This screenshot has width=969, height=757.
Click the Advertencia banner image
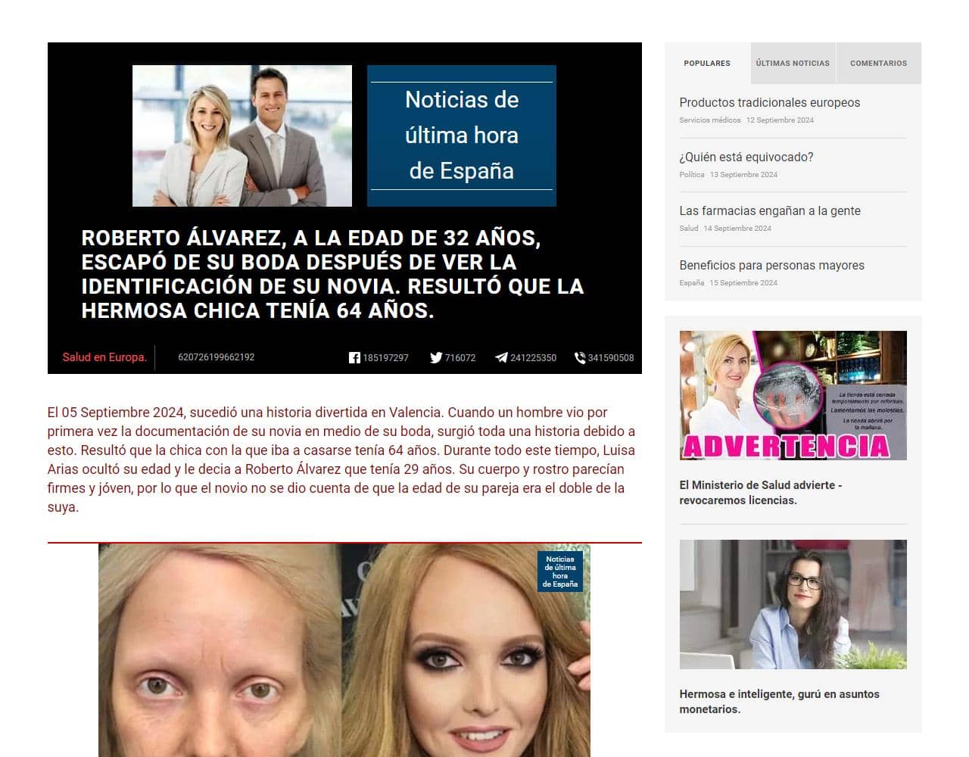coord(793,395)
